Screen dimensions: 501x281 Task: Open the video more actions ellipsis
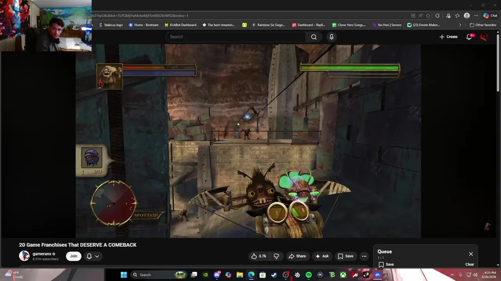[364, 256]
